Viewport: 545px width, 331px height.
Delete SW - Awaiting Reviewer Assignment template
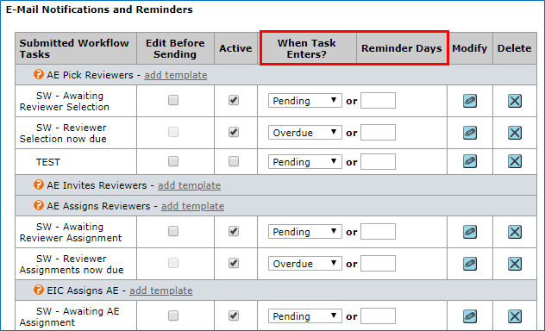(515, 232)
